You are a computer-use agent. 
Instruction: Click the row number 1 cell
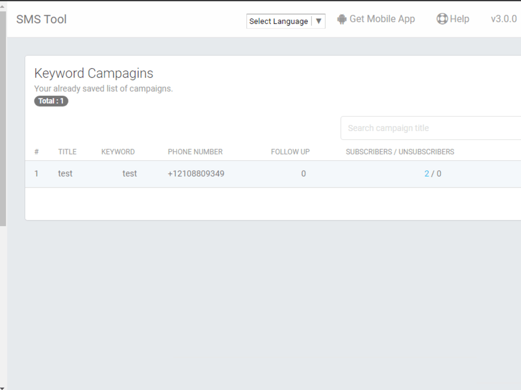[x=36, y=174]
